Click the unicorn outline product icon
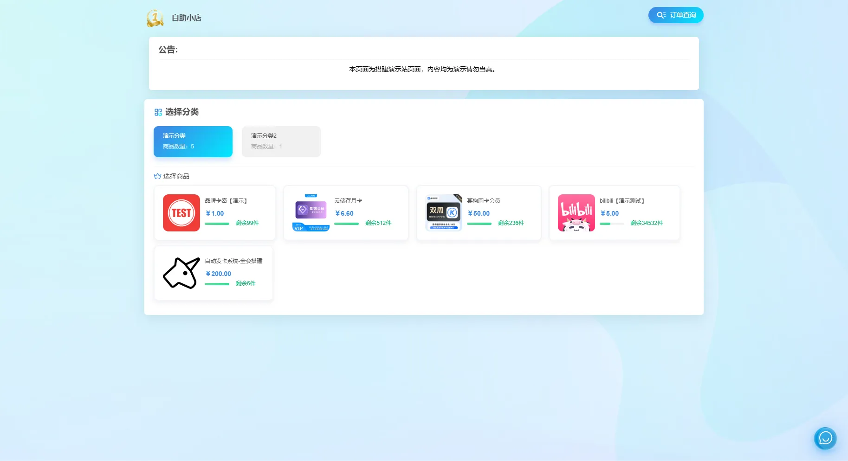 [x=181, y=273]
